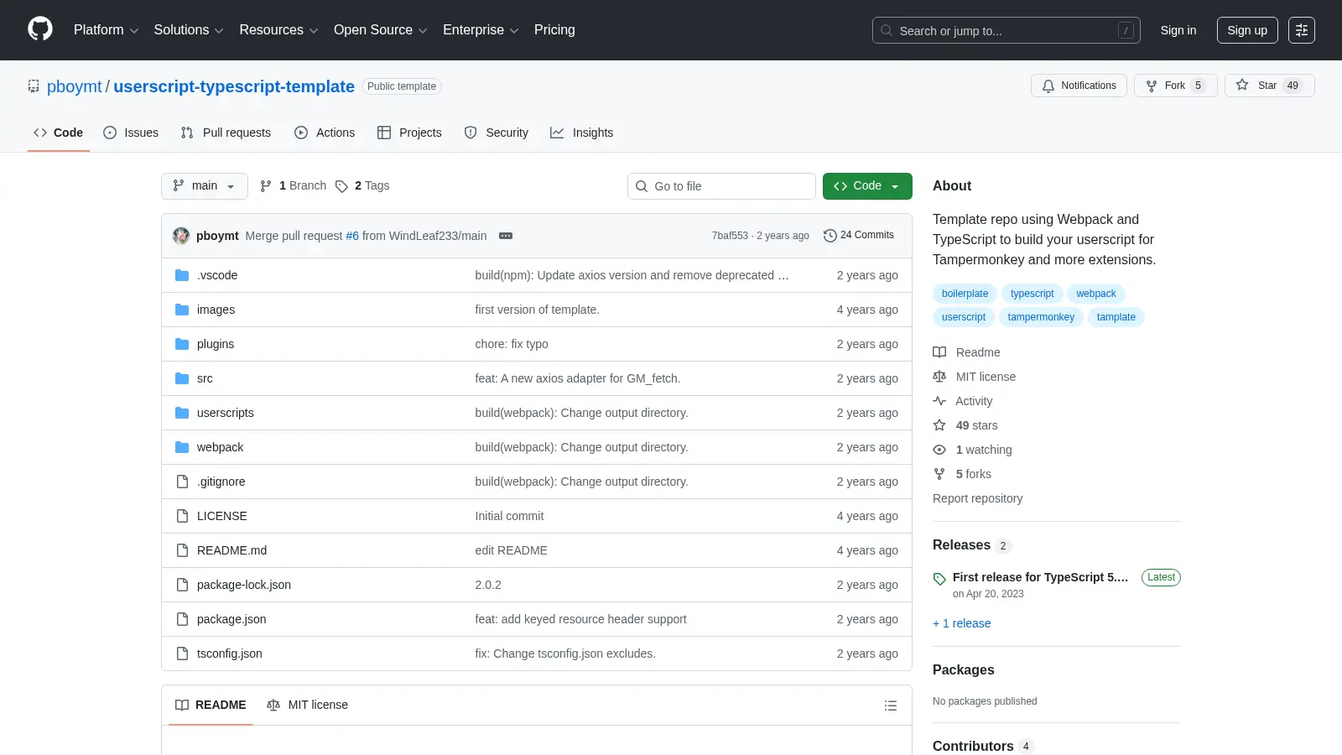The image size is (1342, 755).
Task: Go to the Pricing page
Action: point(554,30)
